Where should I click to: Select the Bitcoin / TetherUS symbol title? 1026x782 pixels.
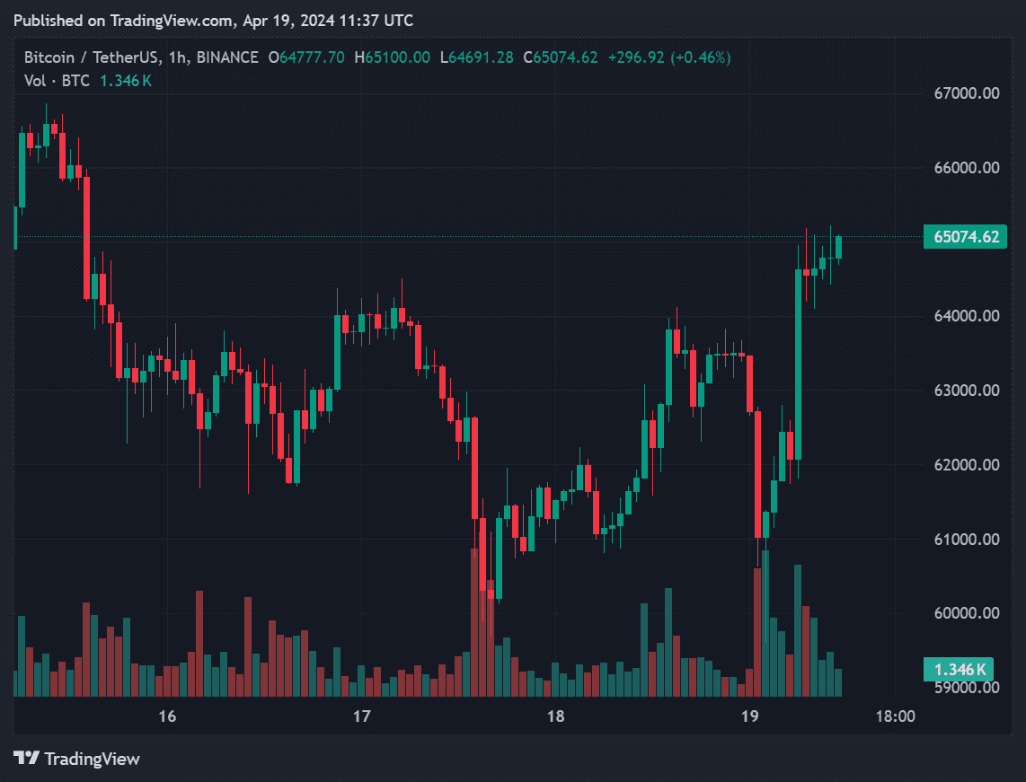[x=90, y=57]
